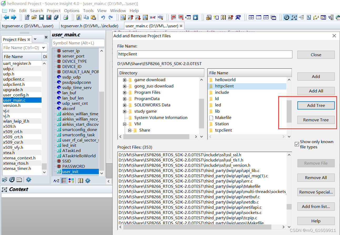
Task: Click the Remove Special button
Action: [x=316, y=192]
